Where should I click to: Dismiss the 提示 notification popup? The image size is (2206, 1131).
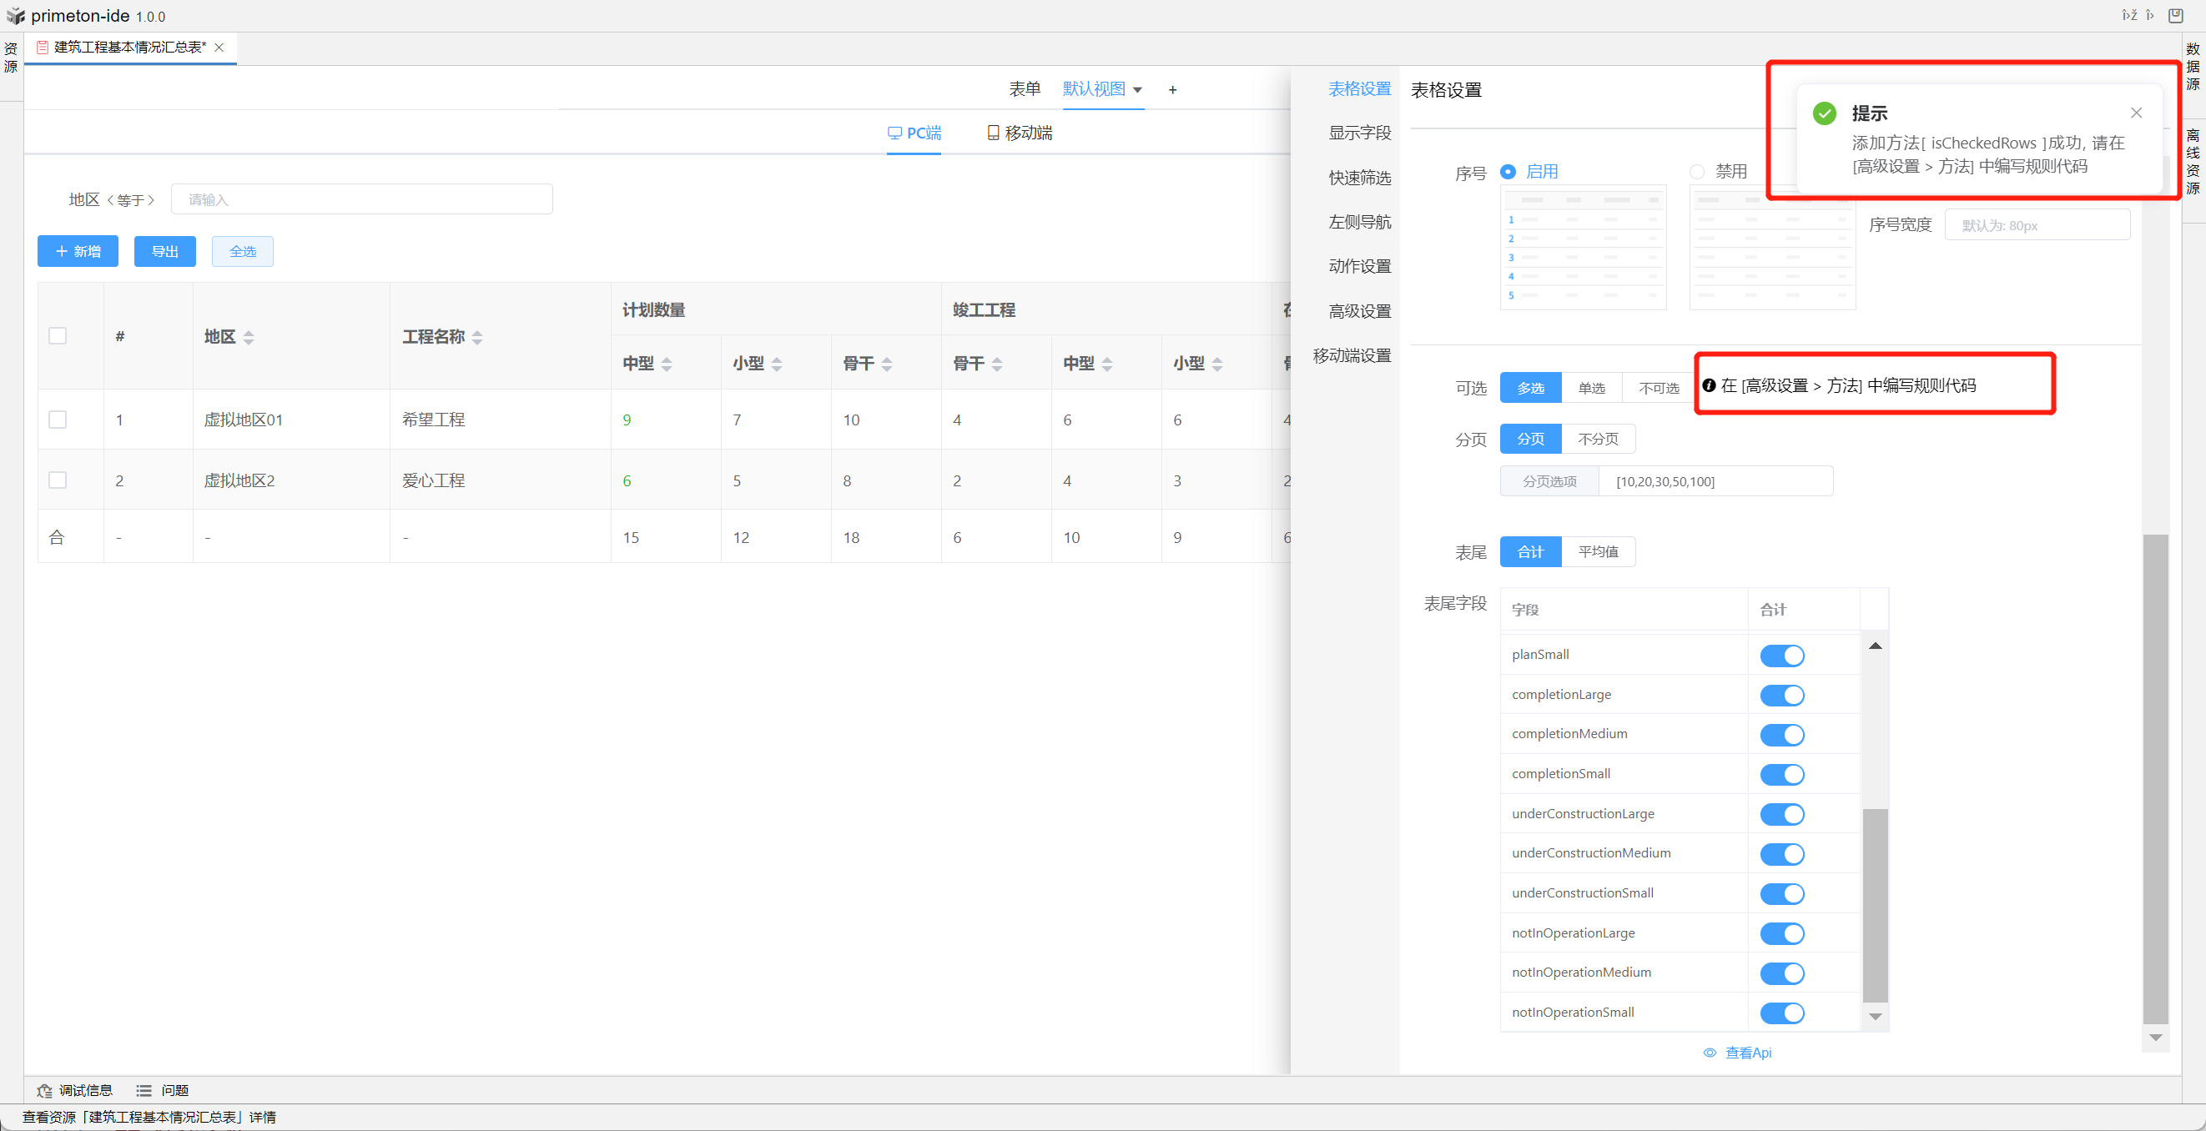point(2136,113)
